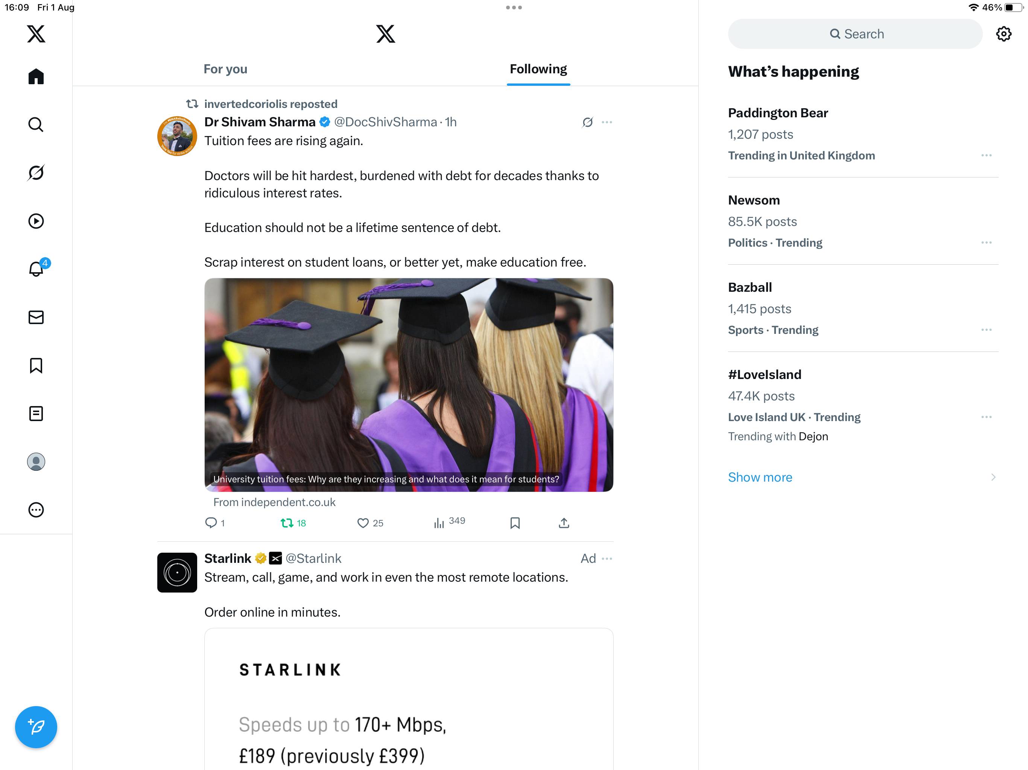Tap the compose new post button
Screen dimensions: 1028x770
[x=36, y=726]
